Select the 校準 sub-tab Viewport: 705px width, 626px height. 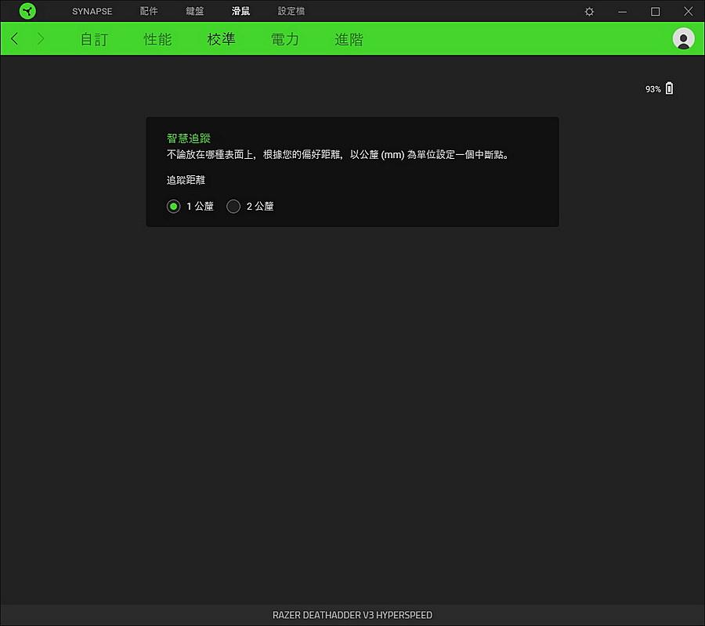coord(221,39)
